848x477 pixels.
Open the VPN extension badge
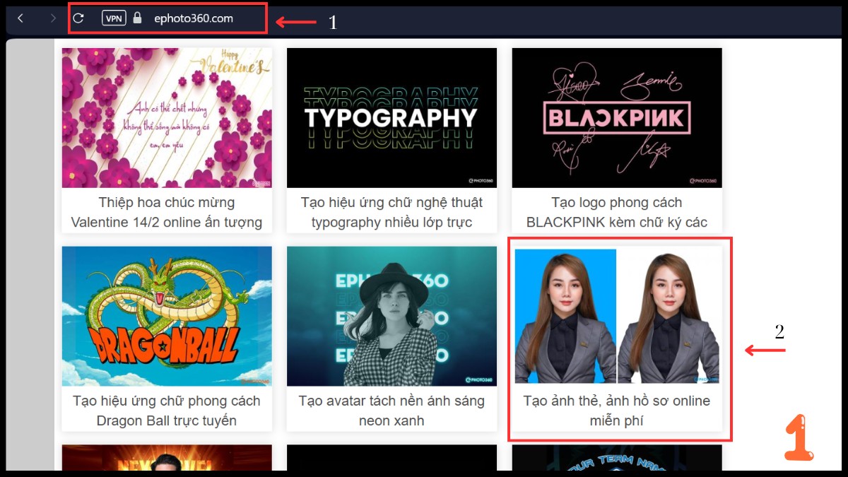pos(113,18)
